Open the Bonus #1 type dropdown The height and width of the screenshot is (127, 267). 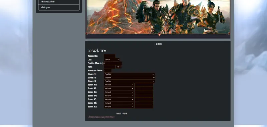coord(119,85)
